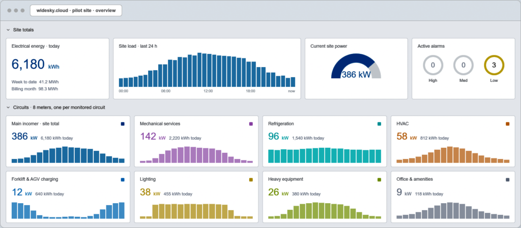This screenshot has height=228, width=521.
Task: Select the Med alarms ring indicator
Action: (463, 66)
